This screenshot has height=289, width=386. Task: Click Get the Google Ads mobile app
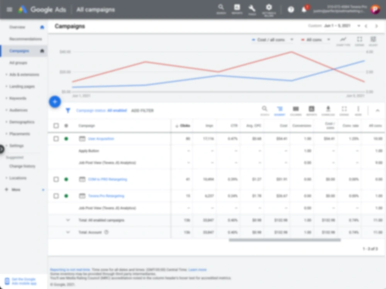click(24, 281)
